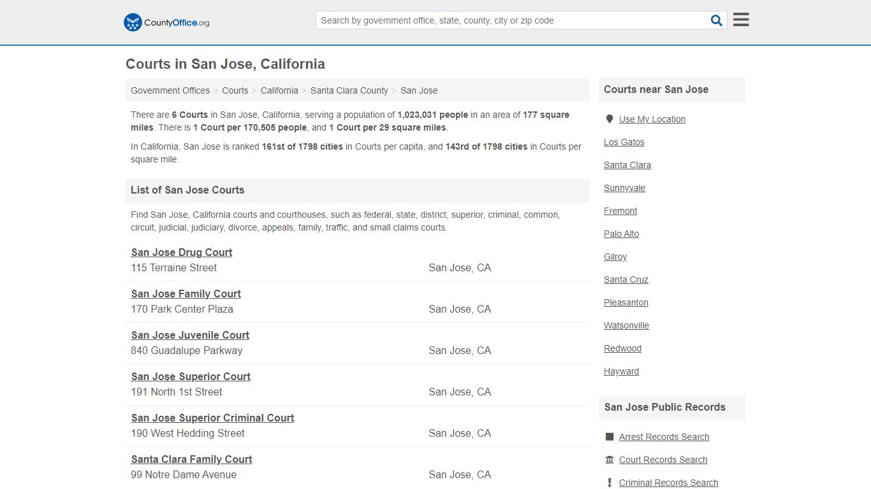Screen dimensions: 871x489
Task: Open Redwood courts link
Action: tap(623, 348)
